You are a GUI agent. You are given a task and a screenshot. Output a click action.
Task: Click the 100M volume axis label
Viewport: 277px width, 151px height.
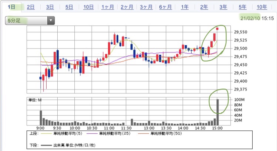(x=239, y=100)
